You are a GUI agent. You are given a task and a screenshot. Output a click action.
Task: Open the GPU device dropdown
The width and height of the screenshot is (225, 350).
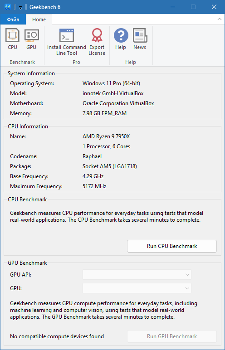pos(137,288)
